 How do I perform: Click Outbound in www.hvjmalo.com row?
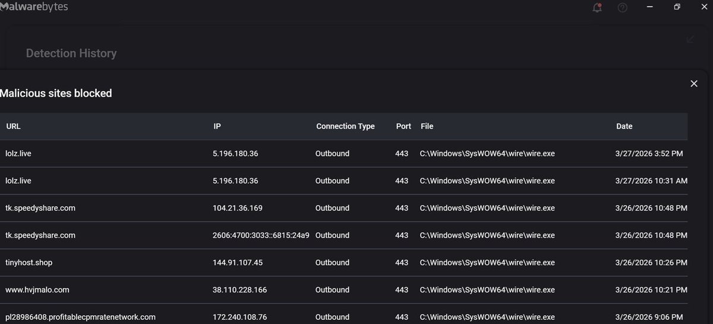pos(332,290)
